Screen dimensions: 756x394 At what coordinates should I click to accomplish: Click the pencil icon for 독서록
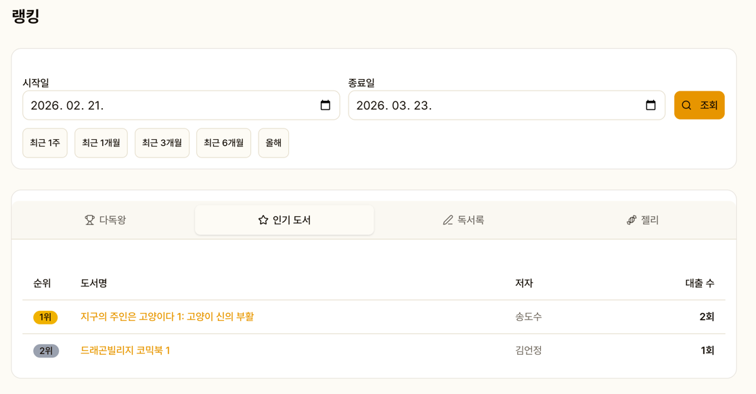pos(447,220)
